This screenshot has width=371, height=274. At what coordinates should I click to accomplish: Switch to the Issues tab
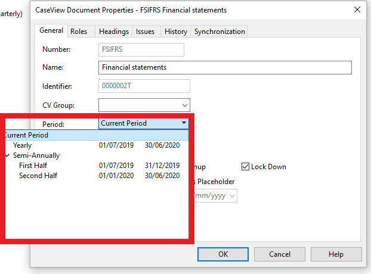[145, 32]
